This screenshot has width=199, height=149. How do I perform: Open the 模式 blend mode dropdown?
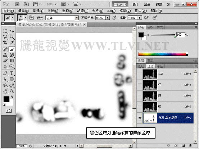[x=77, y=18]
